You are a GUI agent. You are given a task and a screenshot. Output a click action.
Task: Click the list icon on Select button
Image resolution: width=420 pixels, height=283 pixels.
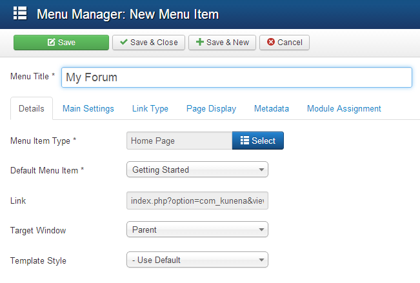click(245, 141)
